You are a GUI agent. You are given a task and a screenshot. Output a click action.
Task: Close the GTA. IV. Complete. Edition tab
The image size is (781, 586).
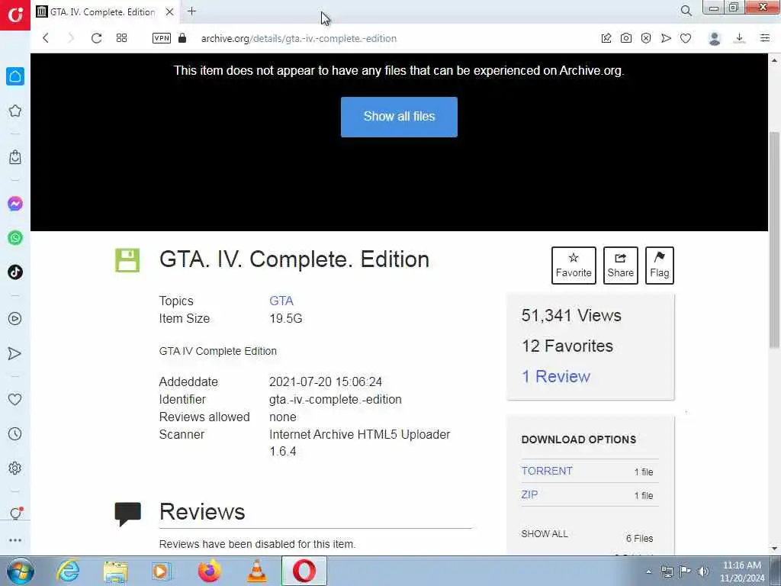tap(170, 11)
